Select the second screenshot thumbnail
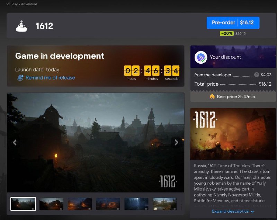277x220 pixels. 51,204
